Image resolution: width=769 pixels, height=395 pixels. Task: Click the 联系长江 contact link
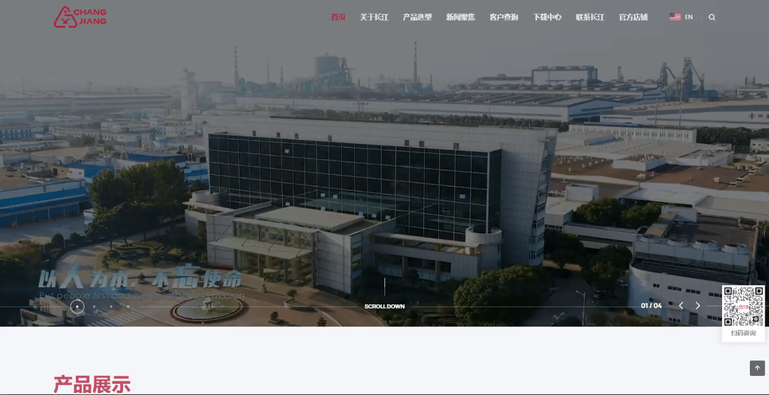pos(590,17)
